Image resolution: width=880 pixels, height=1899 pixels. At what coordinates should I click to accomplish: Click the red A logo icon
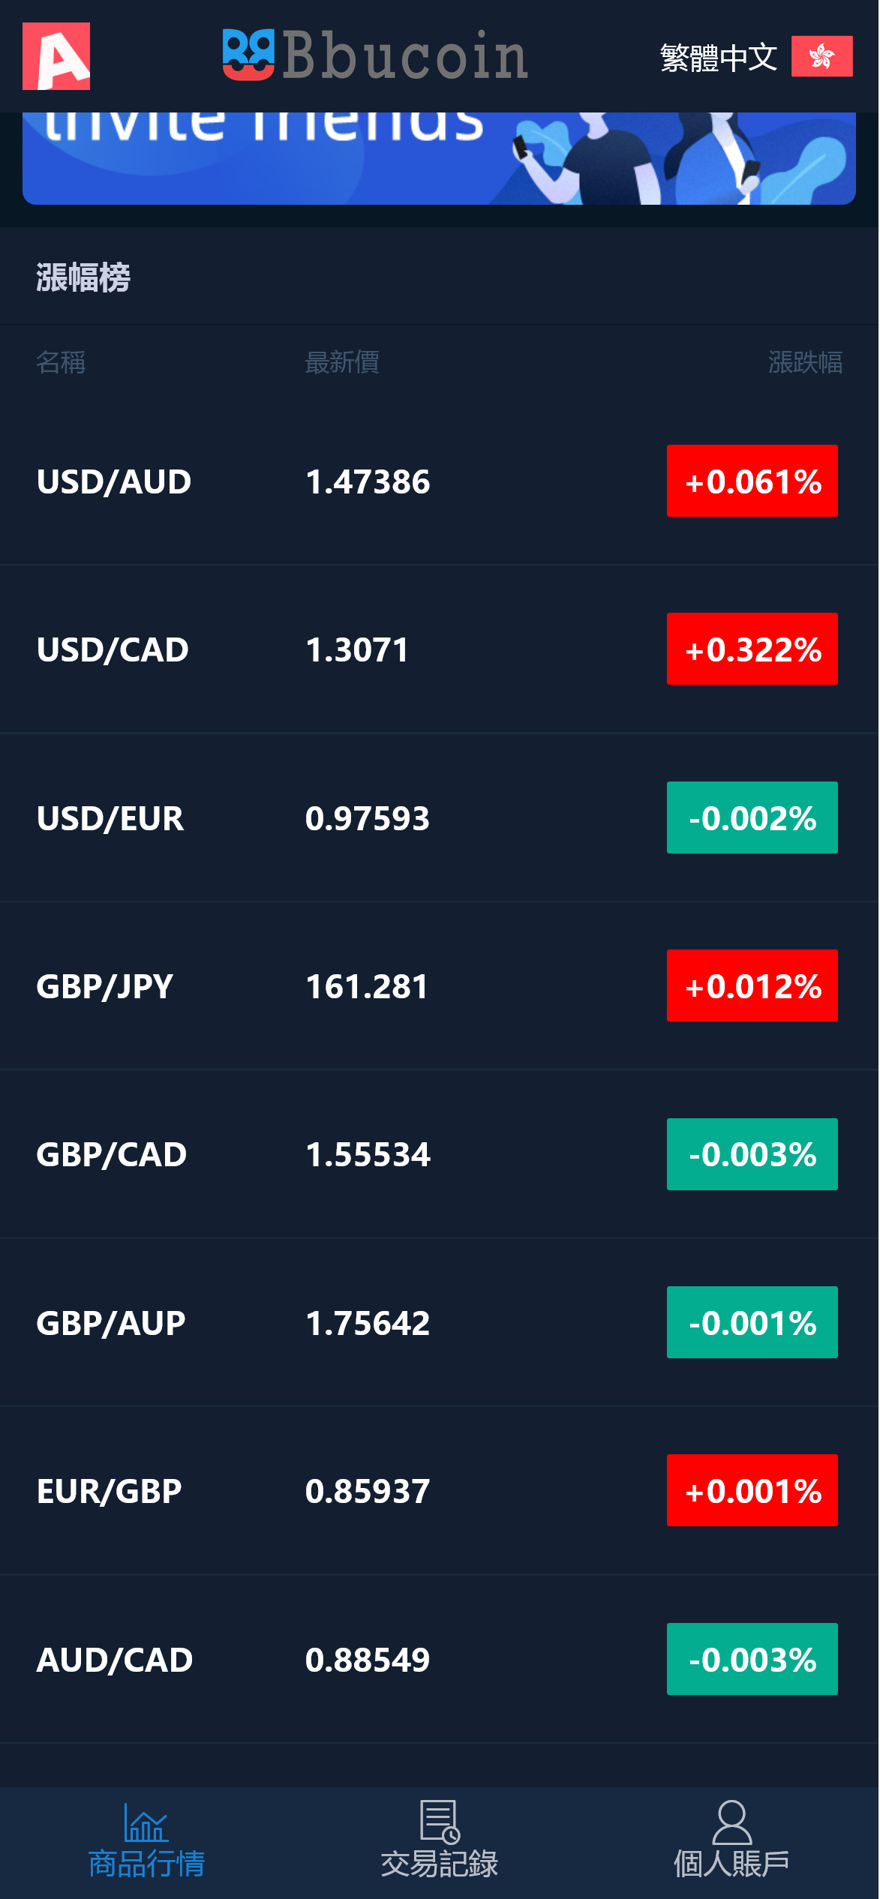(56, 56)
